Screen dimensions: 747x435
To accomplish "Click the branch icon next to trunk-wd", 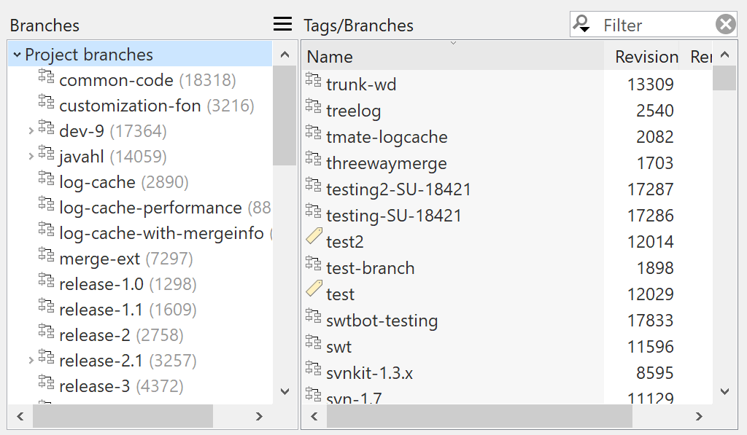I will point(314,83).
